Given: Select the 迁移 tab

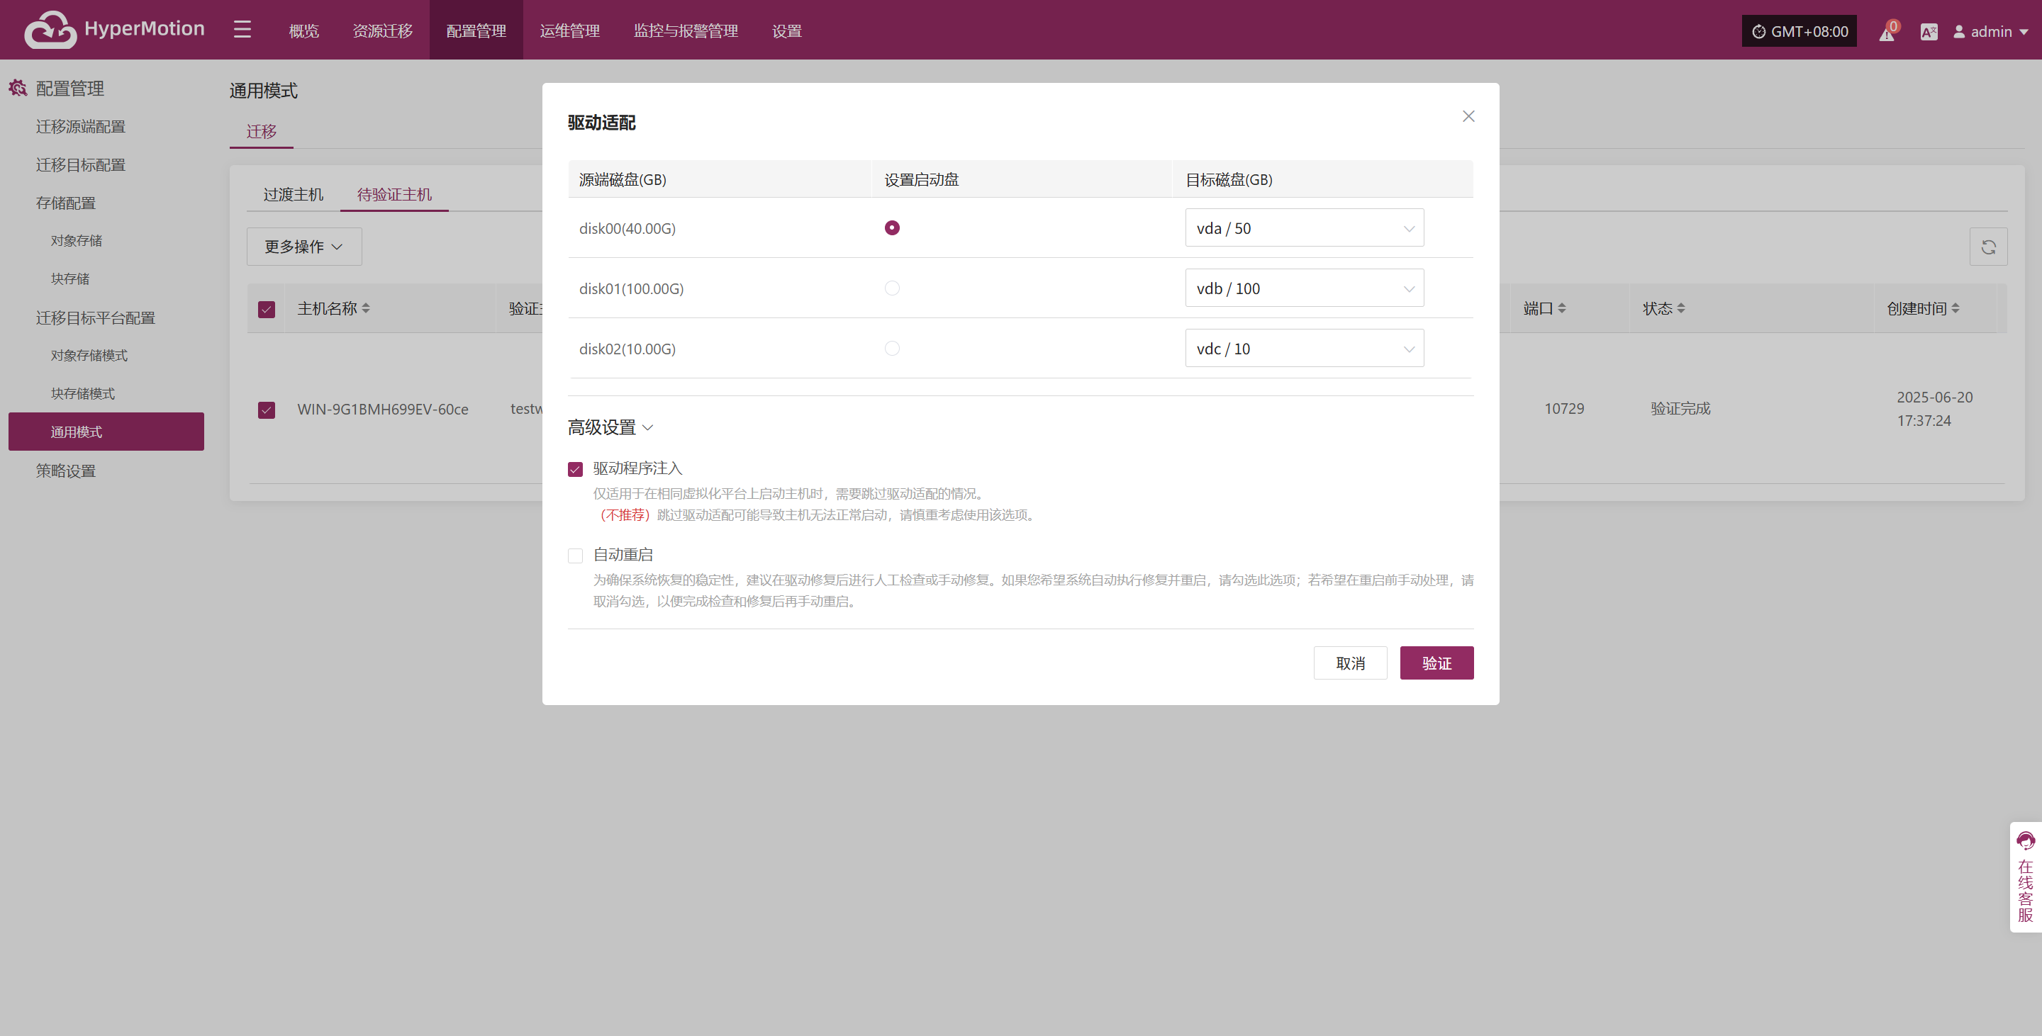Looking at the screenshot, I should click(x=261, y=132).
